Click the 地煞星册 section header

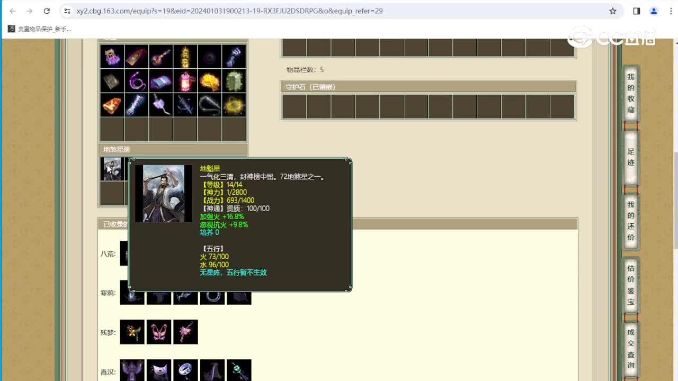click(173, 149)
